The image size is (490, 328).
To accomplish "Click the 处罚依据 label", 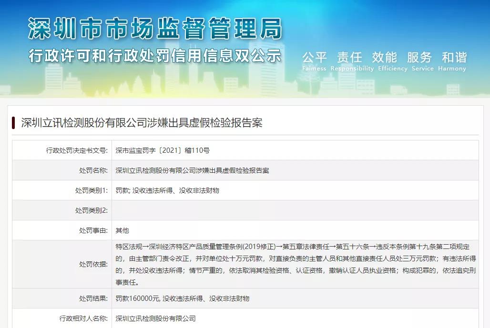I will point(93,264).
